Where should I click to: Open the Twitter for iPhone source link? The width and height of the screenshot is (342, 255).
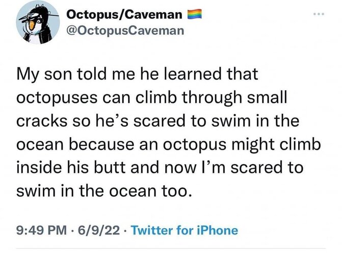pyautogui.click(x=185, y=230)
